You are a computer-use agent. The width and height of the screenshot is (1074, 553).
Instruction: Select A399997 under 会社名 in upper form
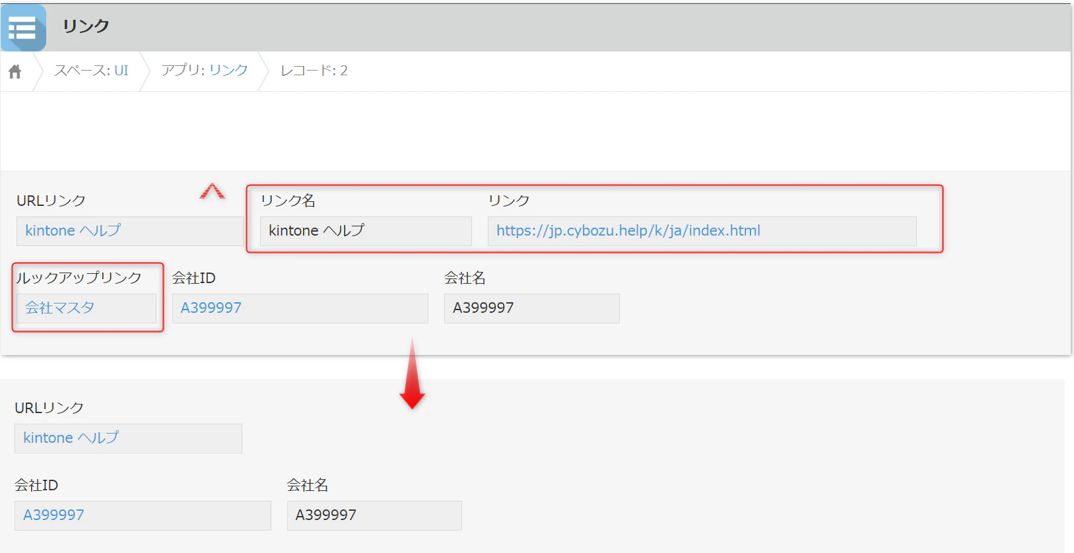click(x=483, y=308)
